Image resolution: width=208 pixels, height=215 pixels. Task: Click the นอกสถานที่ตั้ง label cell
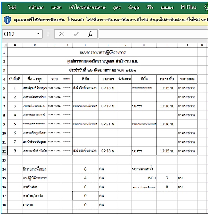[144, 169]
